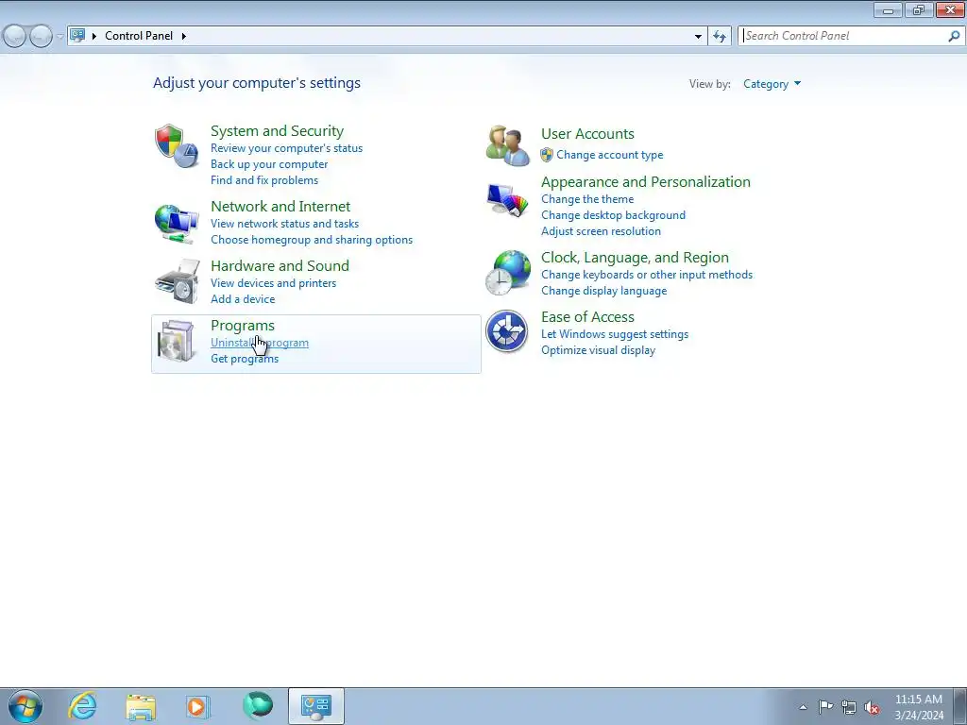Open the network tray icon

(x=849, y=707)
